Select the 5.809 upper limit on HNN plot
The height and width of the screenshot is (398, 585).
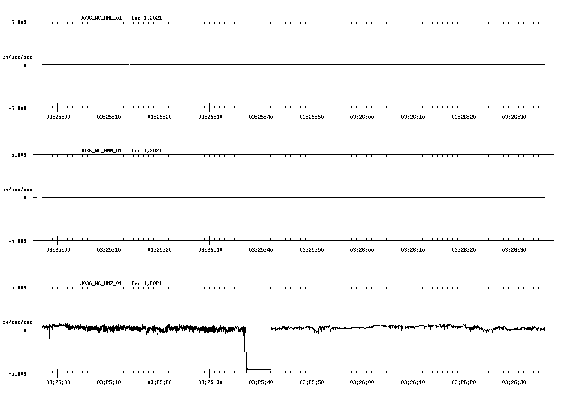click(x=19, y=155)
